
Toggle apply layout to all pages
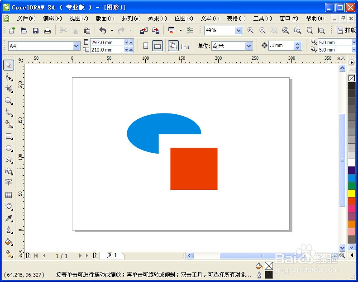pos(173,46)
